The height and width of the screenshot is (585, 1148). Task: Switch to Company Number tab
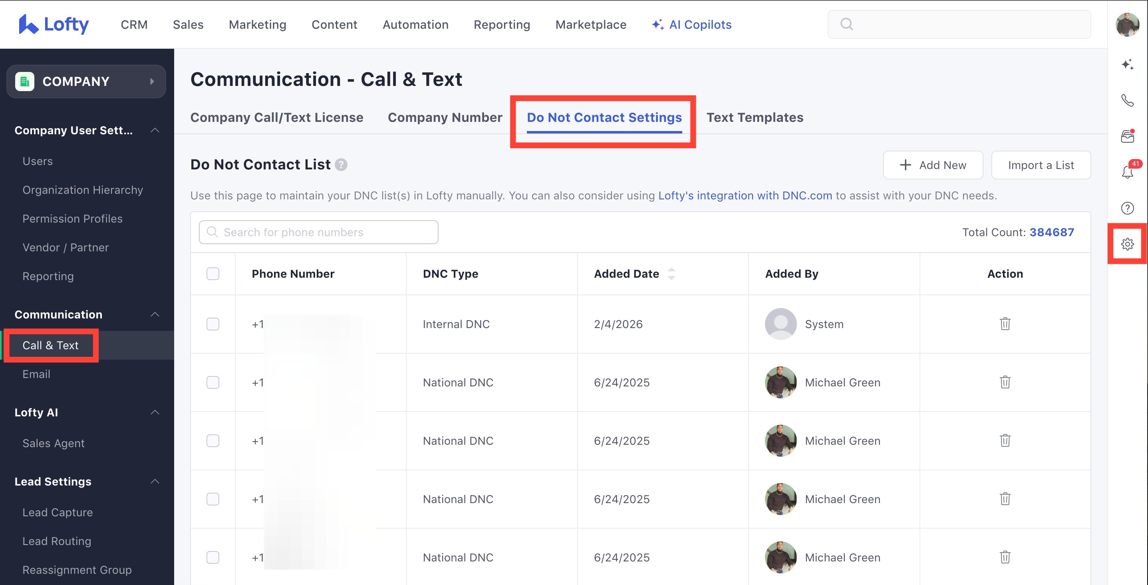(x=445, y=117)
